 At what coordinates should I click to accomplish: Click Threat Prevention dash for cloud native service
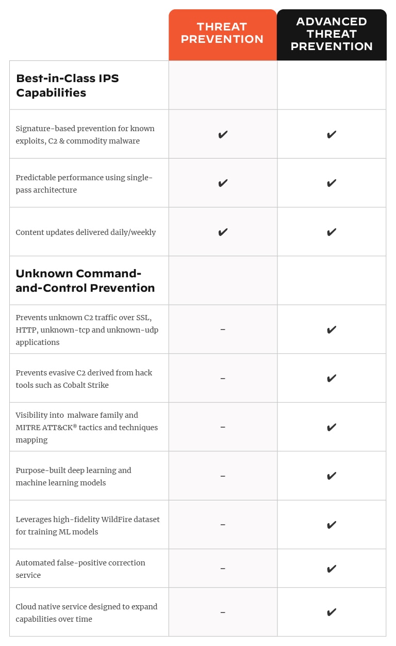pyautogui.click(x=223, y=612)
